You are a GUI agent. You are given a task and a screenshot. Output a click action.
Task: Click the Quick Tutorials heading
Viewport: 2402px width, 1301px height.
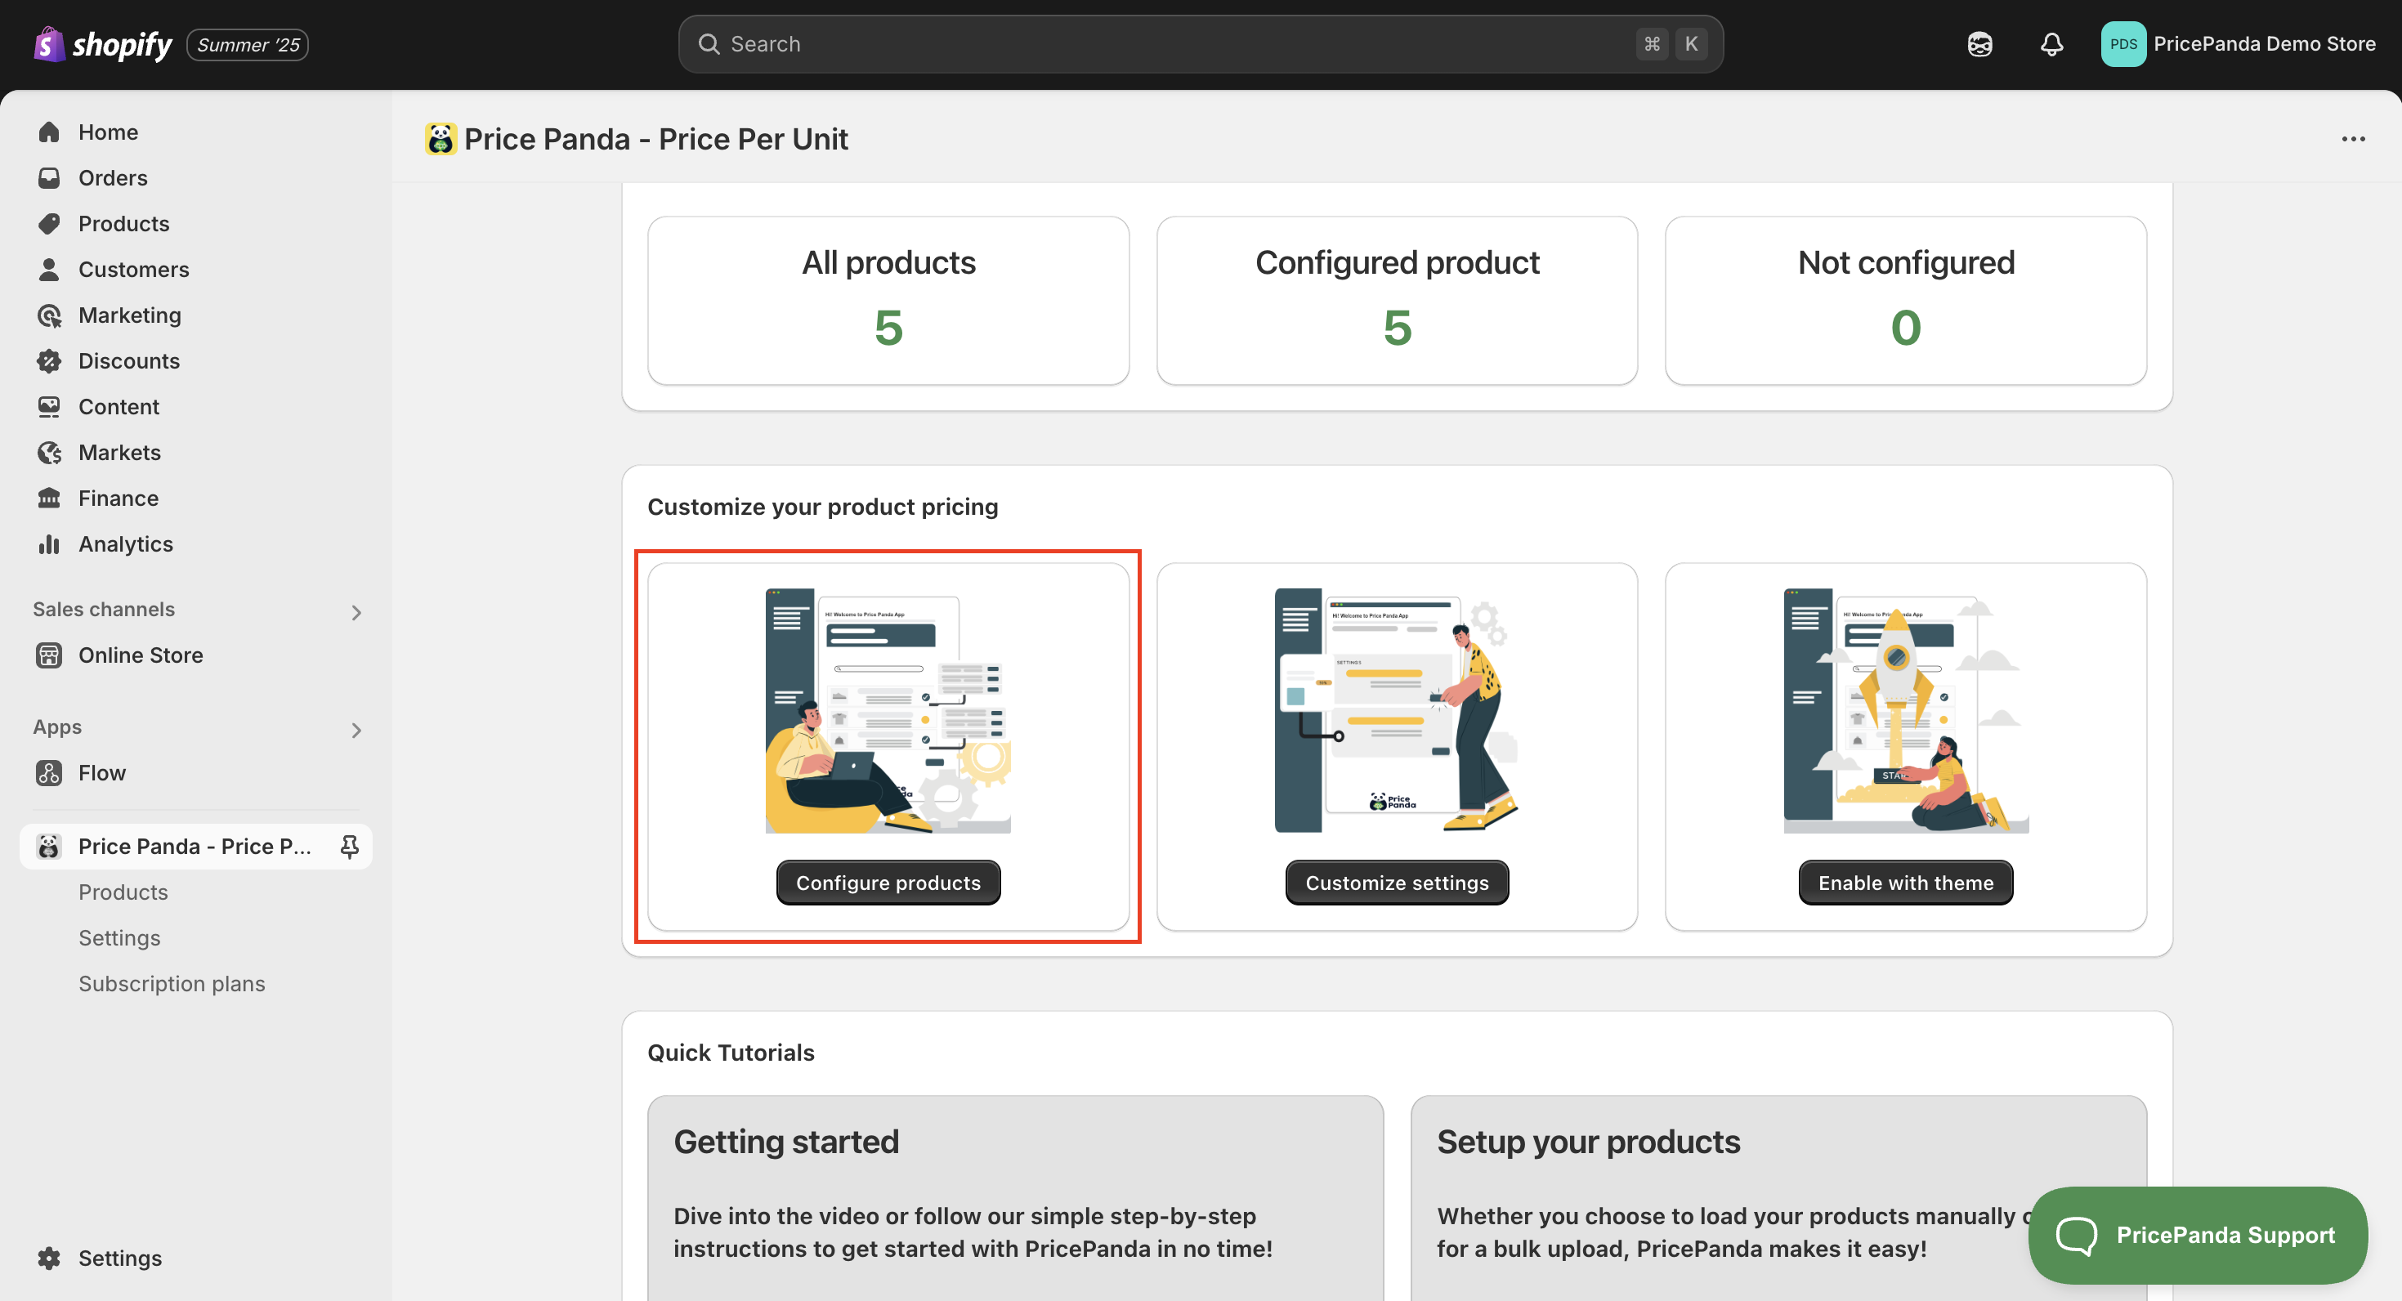pos(730,1052)
